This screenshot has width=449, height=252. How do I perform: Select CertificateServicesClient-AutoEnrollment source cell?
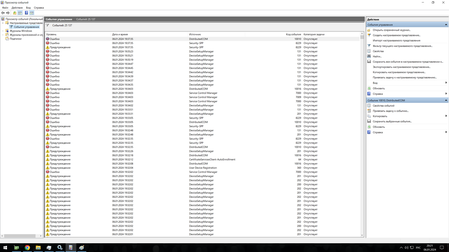tap(212, 160)
